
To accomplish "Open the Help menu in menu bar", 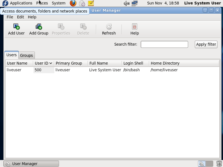I will [x=32, y=17].
